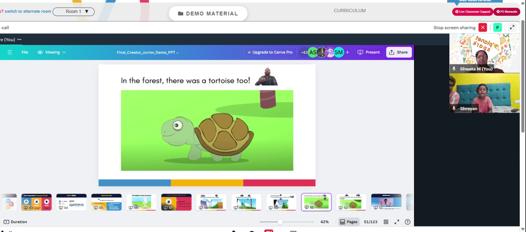Click the 42% zoom value
This screenshot has height=232, width=526.
click(325, 222)
